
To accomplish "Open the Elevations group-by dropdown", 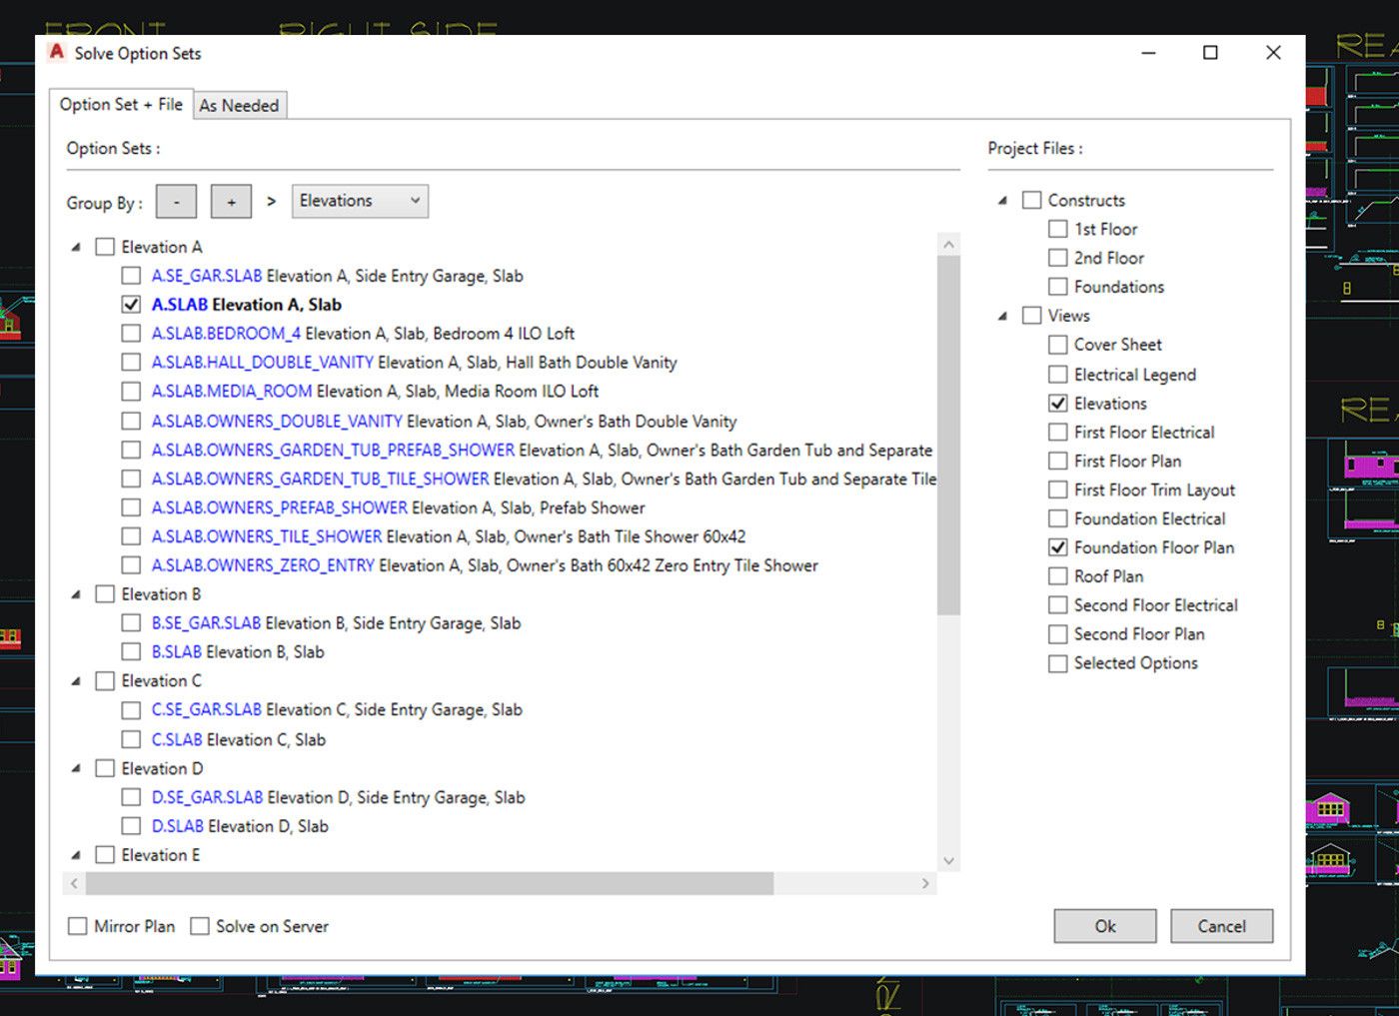I will point(360,201).
